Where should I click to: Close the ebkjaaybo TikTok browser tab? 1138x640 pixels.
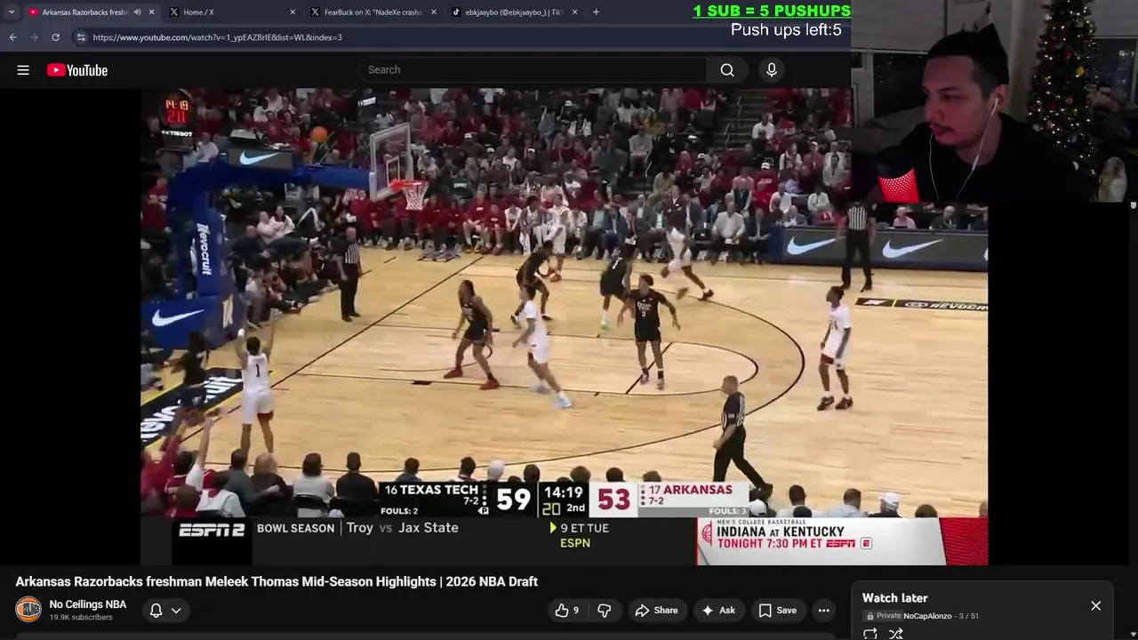(574, 12)
